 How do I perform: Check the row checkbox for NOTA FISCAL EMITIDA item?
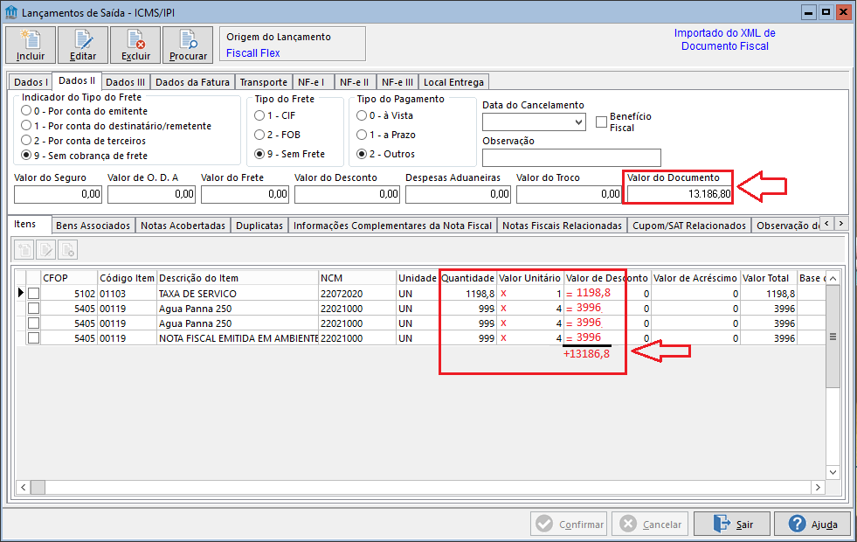click(33, 338)
